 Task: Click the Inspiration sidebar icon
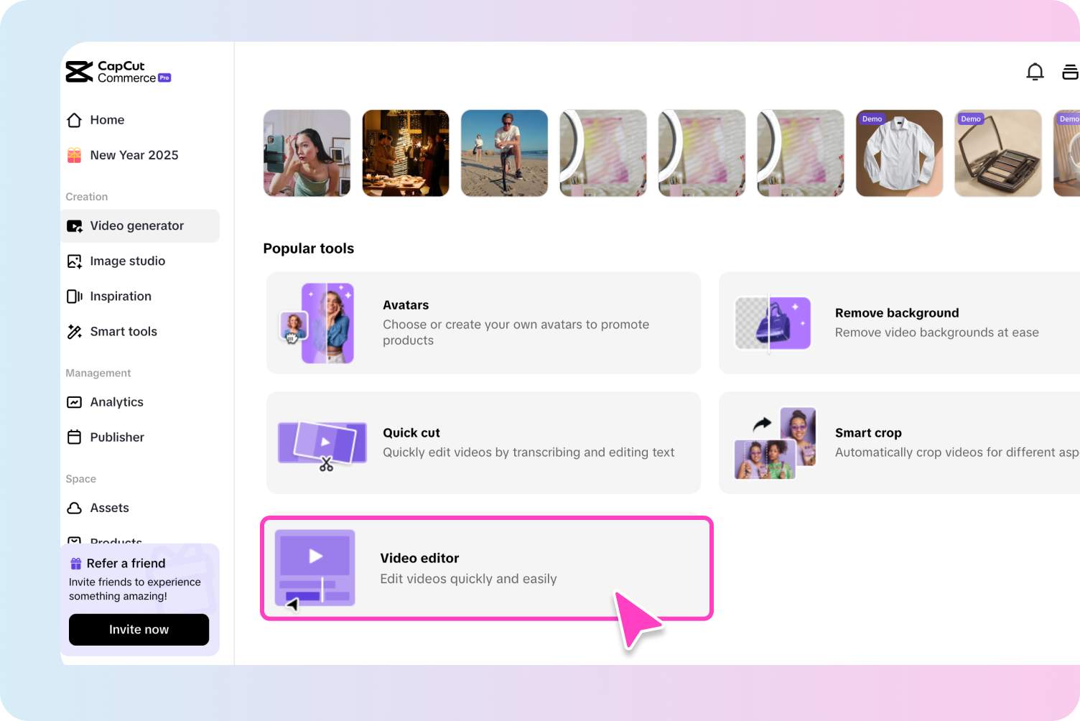click(x=75, y=296)
